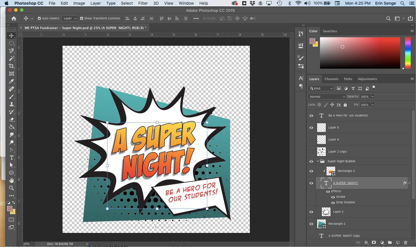Screen dimensions: 416x247
Task: Hide the Rectangle 3 layer
Action: tap(311, 171)
